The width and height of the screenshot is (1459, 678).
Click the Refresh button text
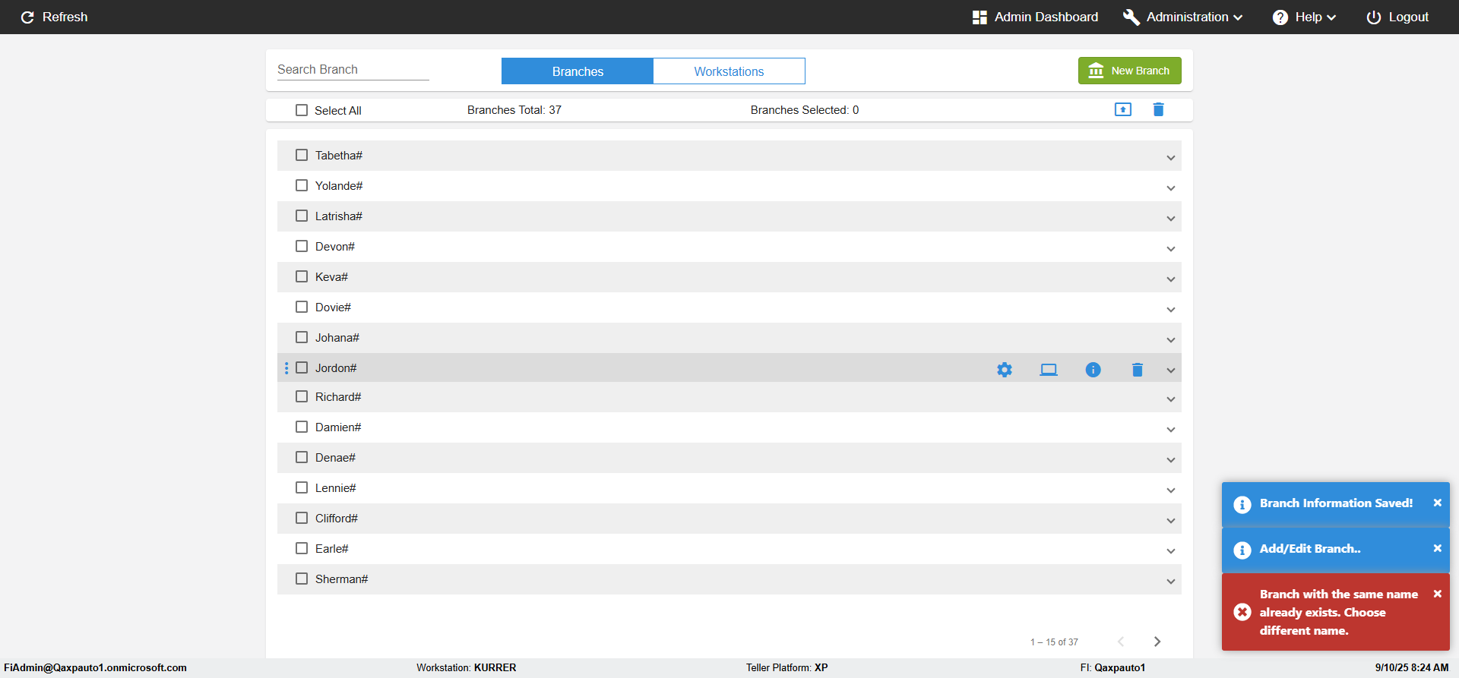65,17
